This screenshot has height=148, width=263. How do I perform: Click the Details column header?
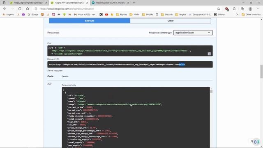[x=65, y=76]
